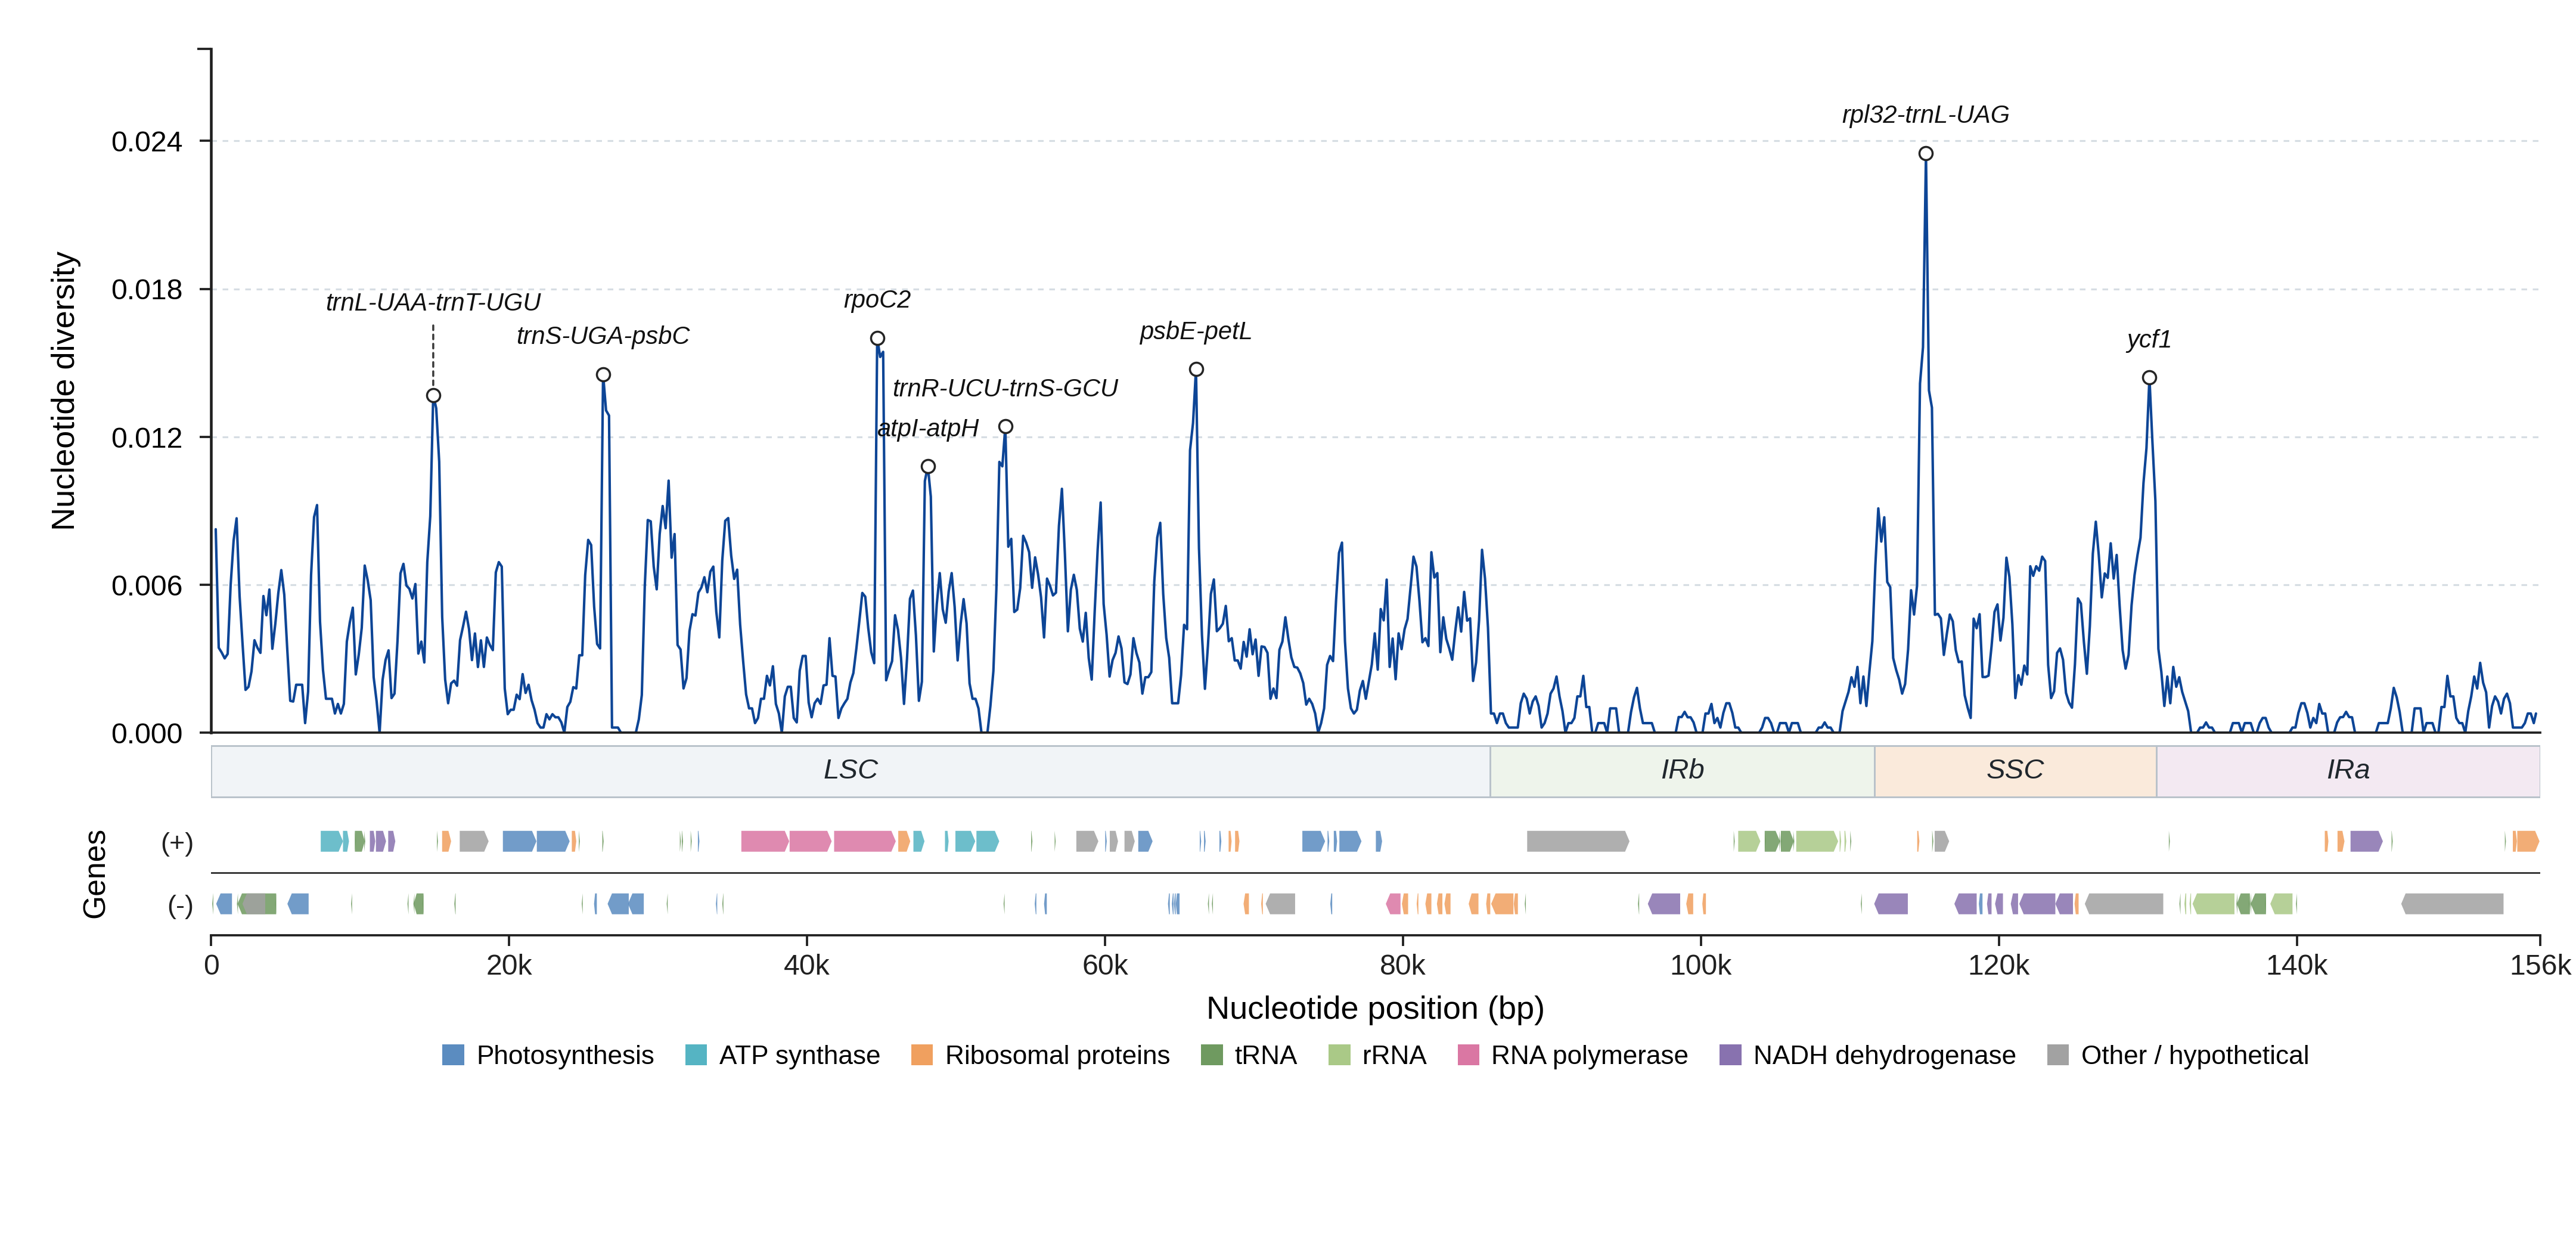The height and width of the screenshot is (1253, 2576).
Task: Click the Photosynthesis legend color swatch
Action: (453, 1055)
